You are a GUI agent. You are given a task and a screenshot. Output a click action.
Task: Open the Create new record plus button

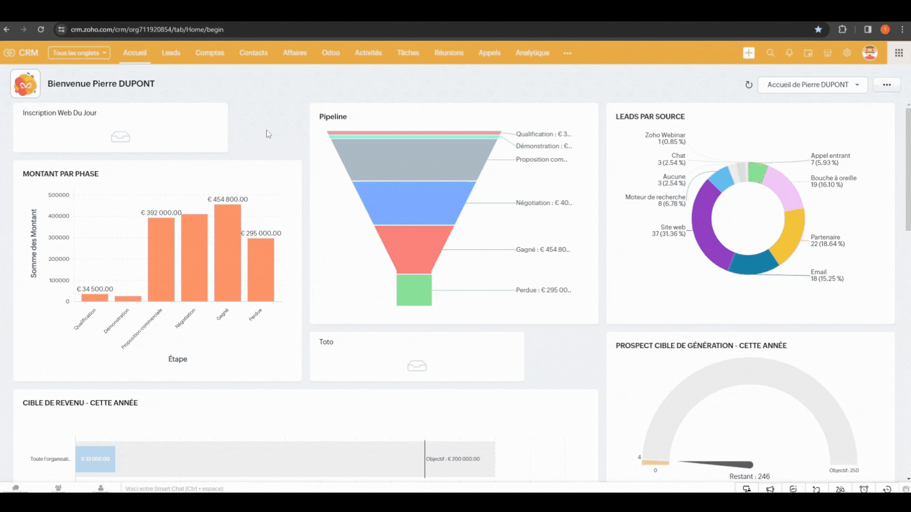(749, 53)
